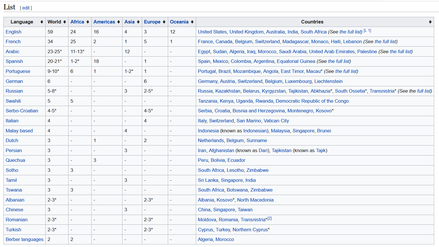This screenshot has height=247, width=439.
Task: Open the Northern Cyprus link
Action: point(250,230)
